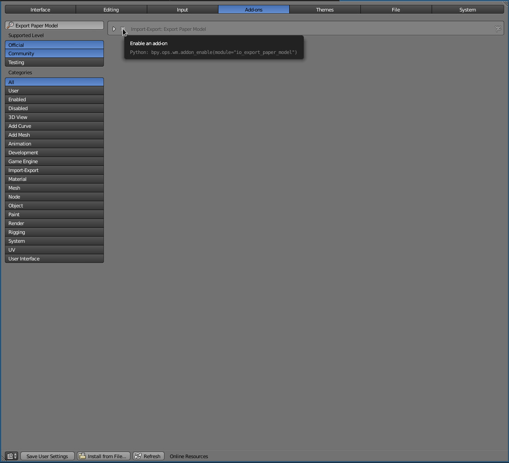Choose the 3D View category
The height and width of the screenshot is (463, 509).
click(54, 117)
